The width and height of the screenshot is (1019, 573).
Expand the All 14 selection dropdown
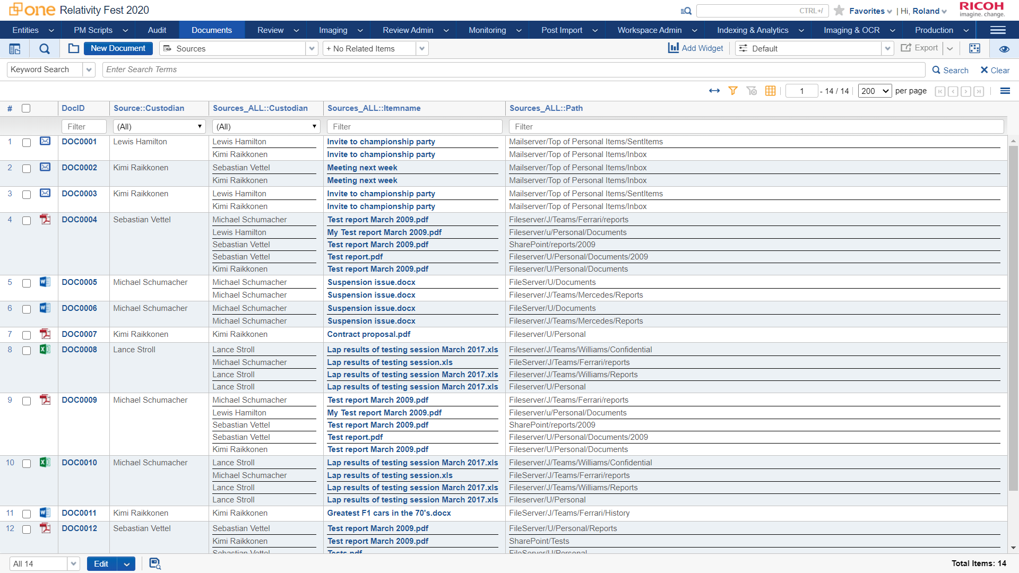73,563
